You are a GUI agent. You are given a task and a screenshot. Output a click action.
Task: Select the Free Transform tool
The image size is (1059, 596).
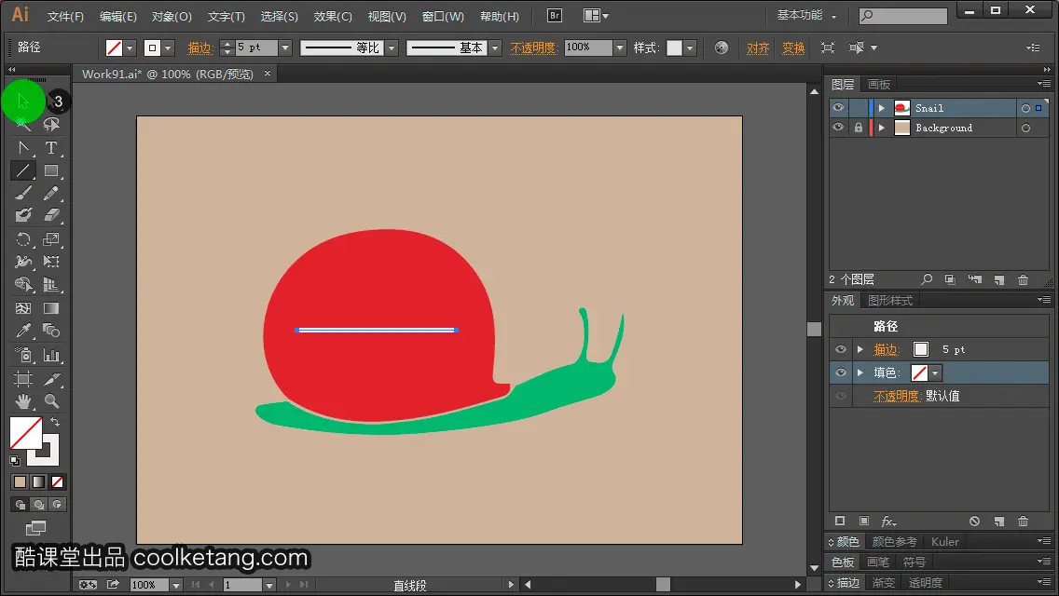click(x=51, y=262)
